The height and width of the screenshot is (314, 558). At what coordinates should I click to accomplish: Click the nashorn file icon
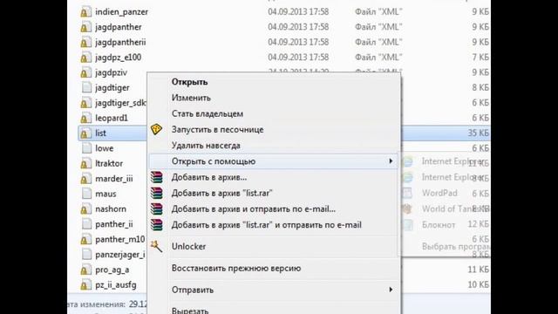pos(85,209)
